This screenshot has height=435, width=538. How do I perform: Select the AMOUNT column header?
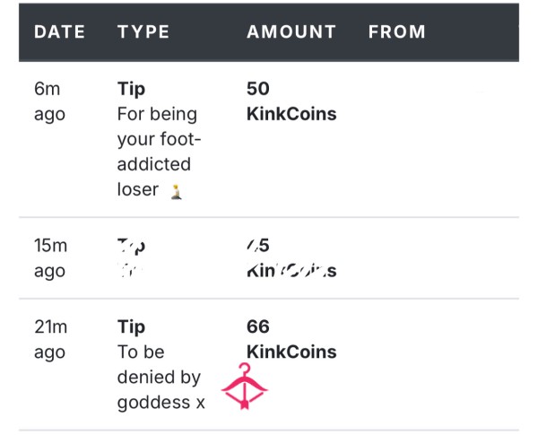pyautogui.click(x=291, y=32)
